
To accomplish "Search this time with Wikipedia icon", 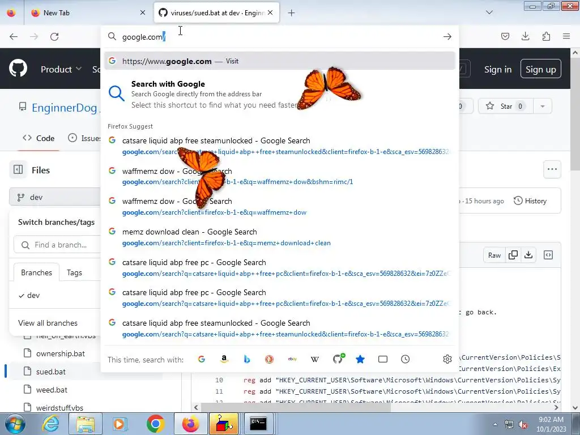I will click(x=315, y=359).
